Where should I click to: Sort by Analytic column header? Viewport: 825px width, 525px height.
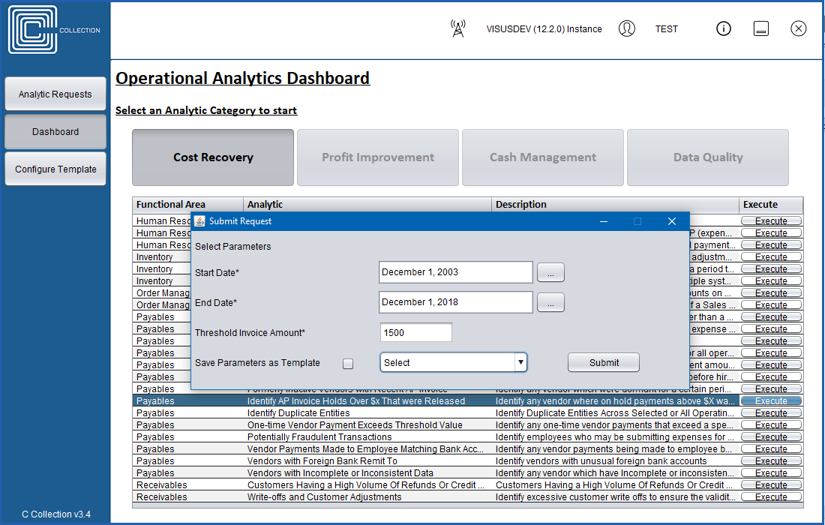point(367,205)
